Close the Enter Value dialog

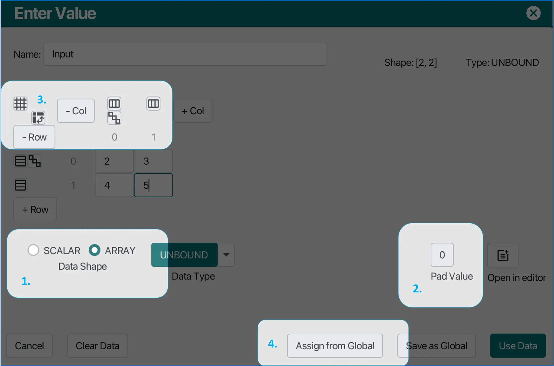pyautogui.click(x=533, y=13)
